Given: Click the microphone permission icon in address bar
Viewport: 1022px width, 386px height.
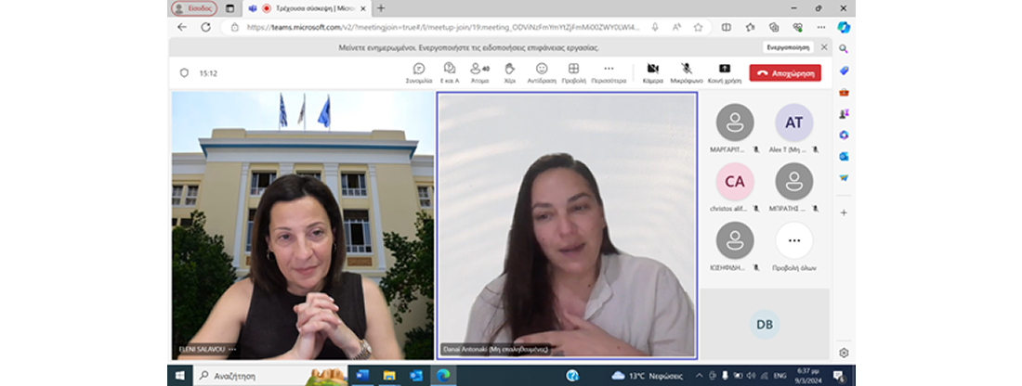Looking at the screenshot, I should point(655,27).
